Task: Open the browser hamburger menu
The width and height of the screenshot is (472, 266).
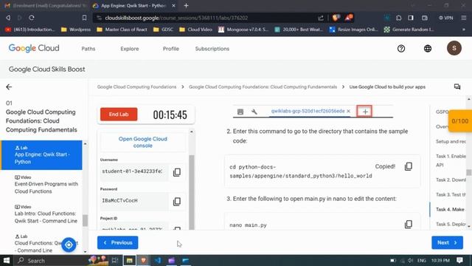Action: point(464,18)
